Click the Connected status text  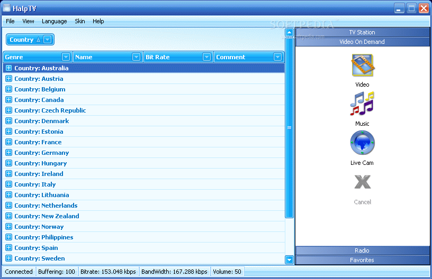[19, 272]
